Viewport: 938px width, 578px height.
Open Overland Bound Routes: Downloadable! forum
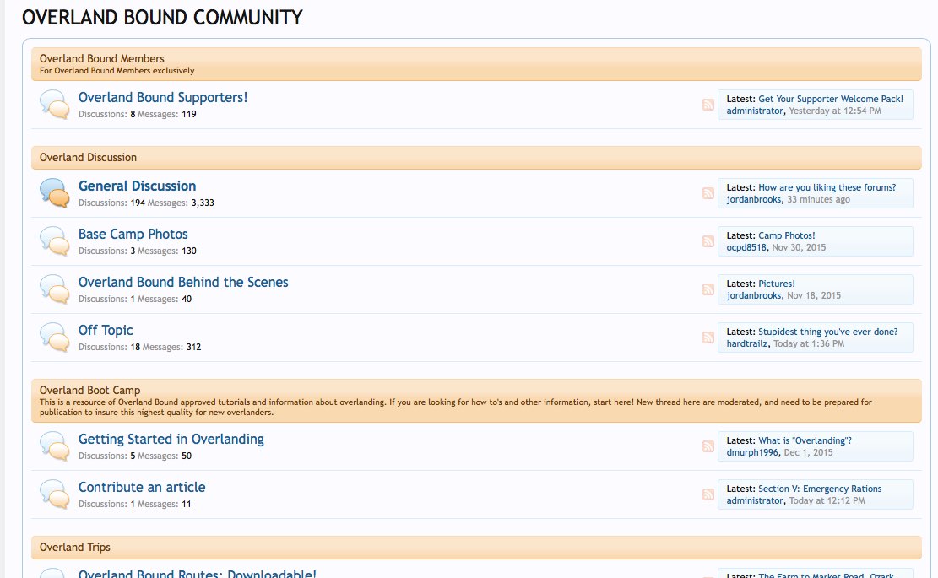[x=198, y=573]
